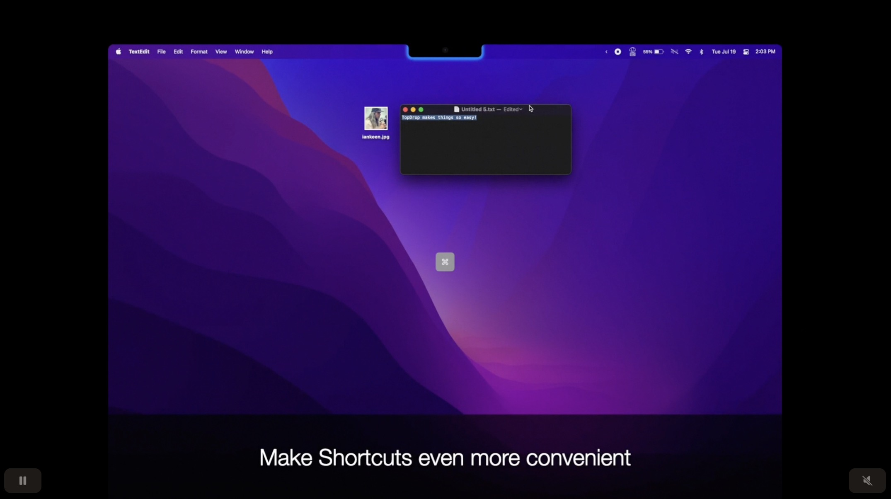Open the Window menu
Screen dimensions: 891x499
tap(244, 52)
